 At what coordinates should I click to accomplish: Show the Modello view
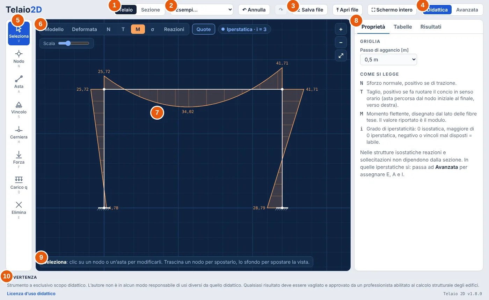[x=54, y=29]
